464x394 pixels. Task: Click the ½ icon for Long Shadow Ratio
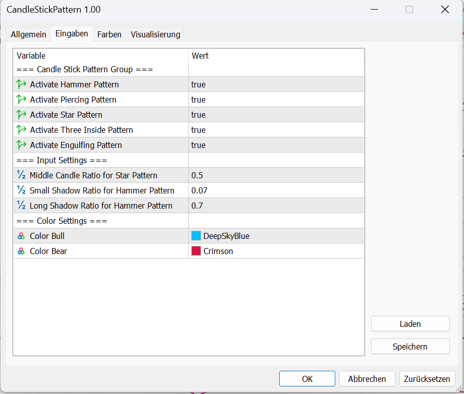click(20, 205)
